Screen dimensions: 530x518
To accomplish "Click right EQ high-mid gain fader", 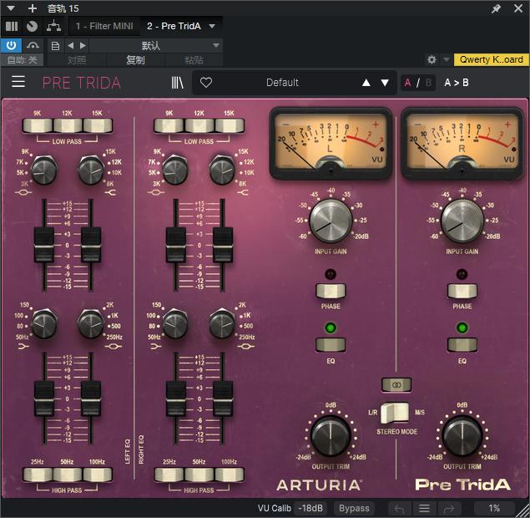I will coord(176,245).
